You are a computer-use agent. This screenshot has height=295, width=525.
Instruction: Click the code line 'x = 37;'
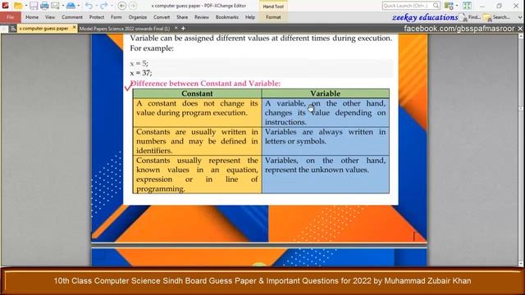click(x=141, y=73)
